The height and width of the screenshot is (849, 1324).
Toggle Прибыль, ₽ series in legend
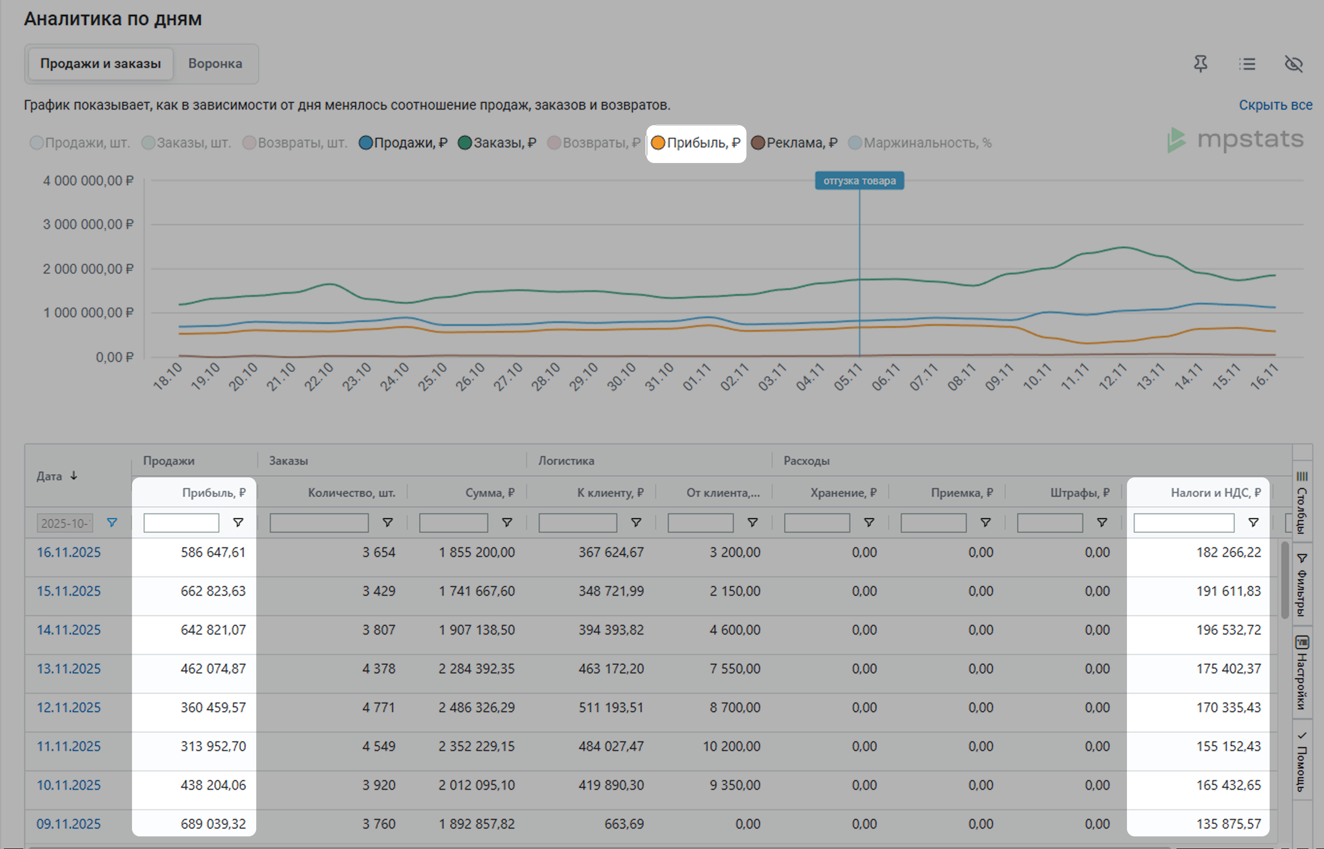point(695,143)
